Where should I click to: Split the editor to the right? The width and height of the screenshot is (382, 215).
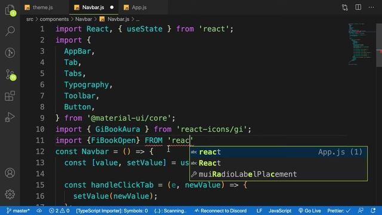point(358,7)
